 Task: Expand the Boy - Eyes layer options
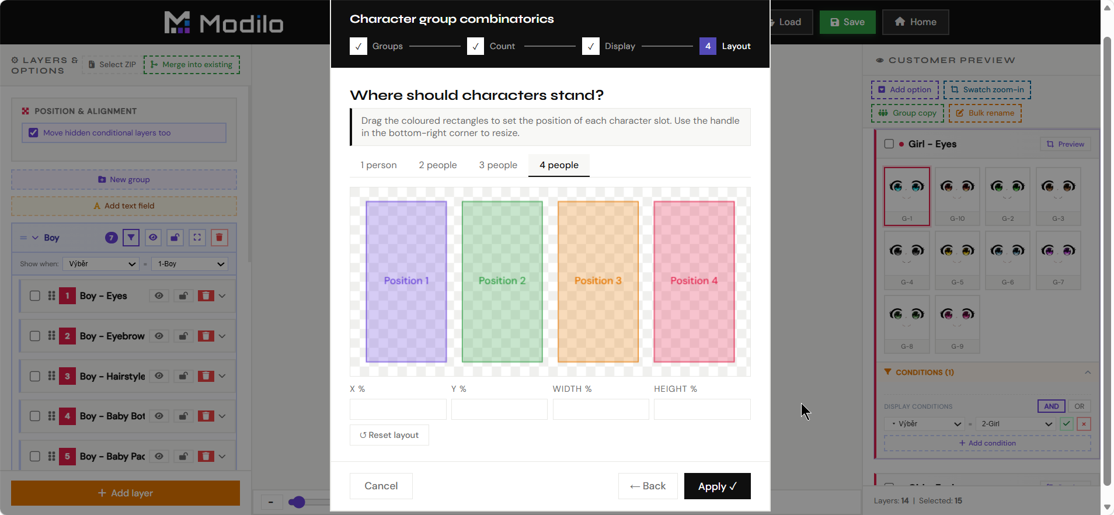[x=222, y=296]
